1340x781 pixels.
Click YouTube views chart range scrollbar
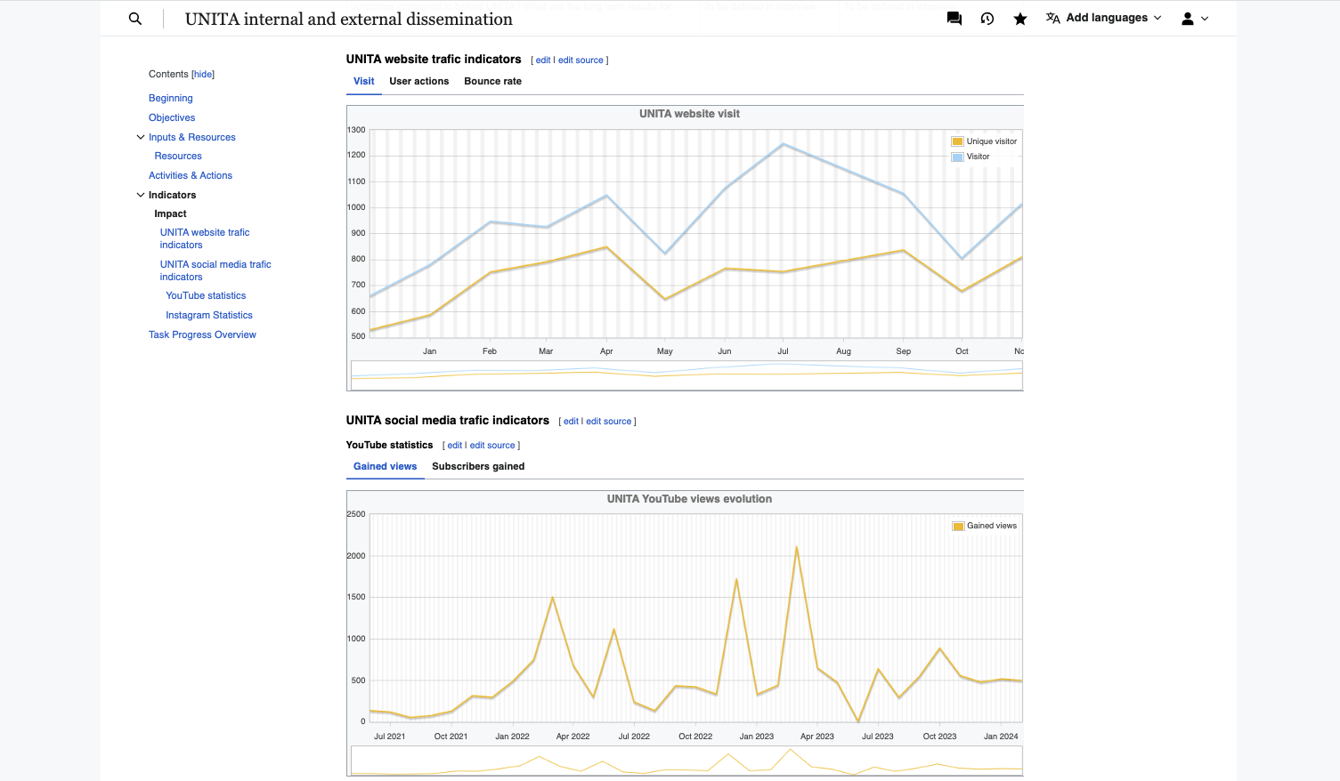[x=686, y=761]
